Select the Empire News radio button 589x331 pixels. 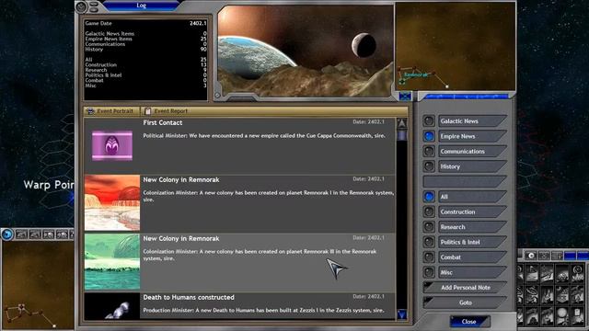(428, 136)
